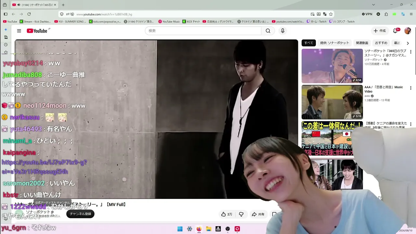Screen dimensions: 416x234
Task: Open the AAA 恋音と雨空 Music Video title
Action: [x=383, y=89]
